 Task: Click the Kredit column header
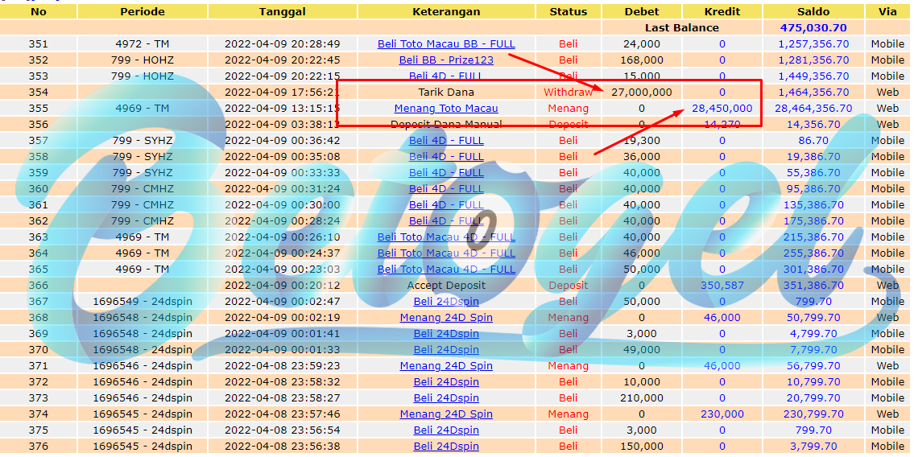722,11
